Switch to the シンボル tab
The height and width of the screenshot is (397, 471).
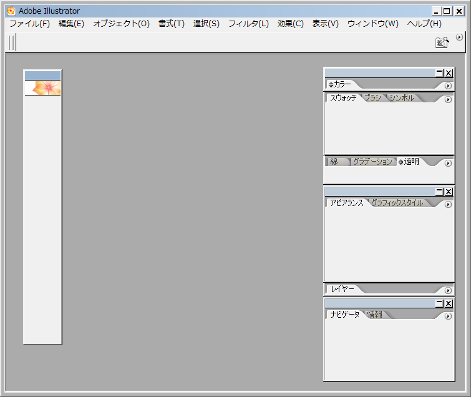(401, 98)
